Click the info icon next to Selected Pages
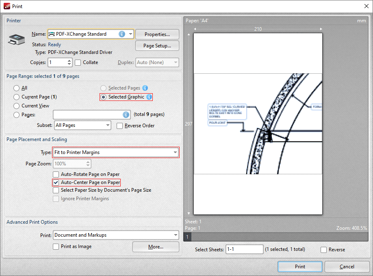The width and height of the screenshot is (373, 276). click(145, 88)
